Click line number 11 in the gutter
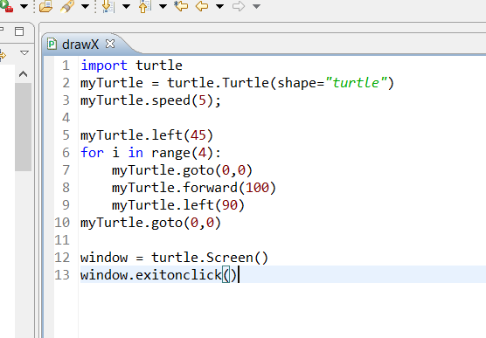Image resolution: width=486 pixels, height=338 pixels. (62, 240)
